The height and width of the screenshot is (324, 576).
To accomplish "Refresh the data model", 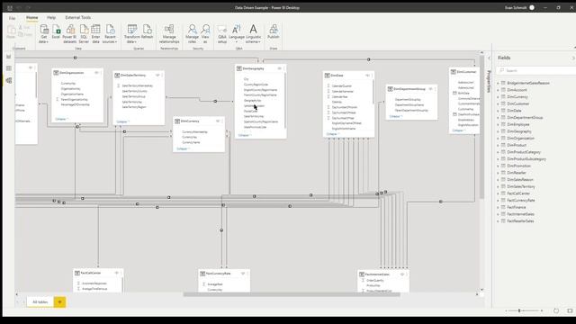I will pos(147,32).
